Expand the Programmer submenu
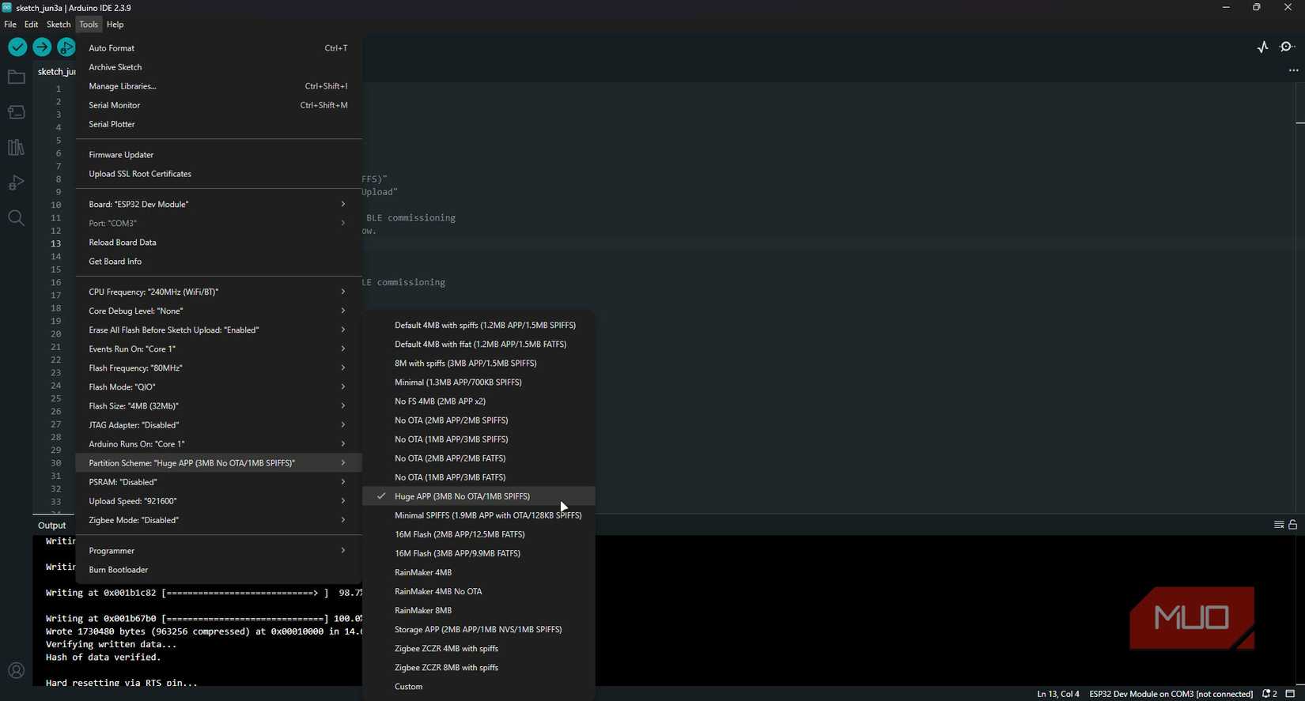The image size is (1305, 701). [x=218, y=551]
